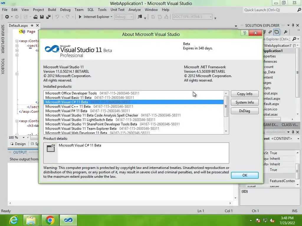This screenshot has width=302, height=226.
Task: Open the Unit Test menu
Action: pyautogui.click(x=117, y=10)
